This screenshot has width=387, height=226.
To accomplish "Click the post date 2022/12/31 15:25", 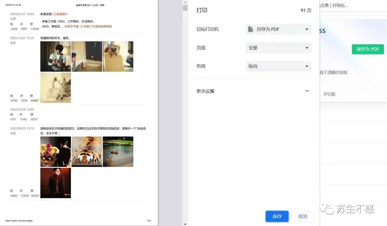I will [x=22, y=38].
